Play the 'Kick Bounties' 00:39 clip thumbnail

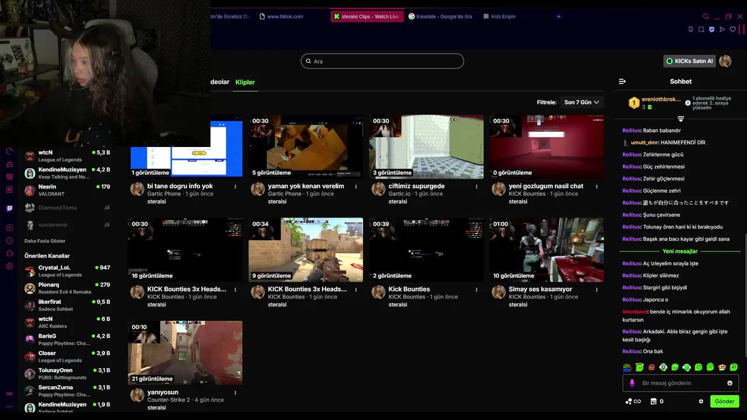tap(426, 249)
